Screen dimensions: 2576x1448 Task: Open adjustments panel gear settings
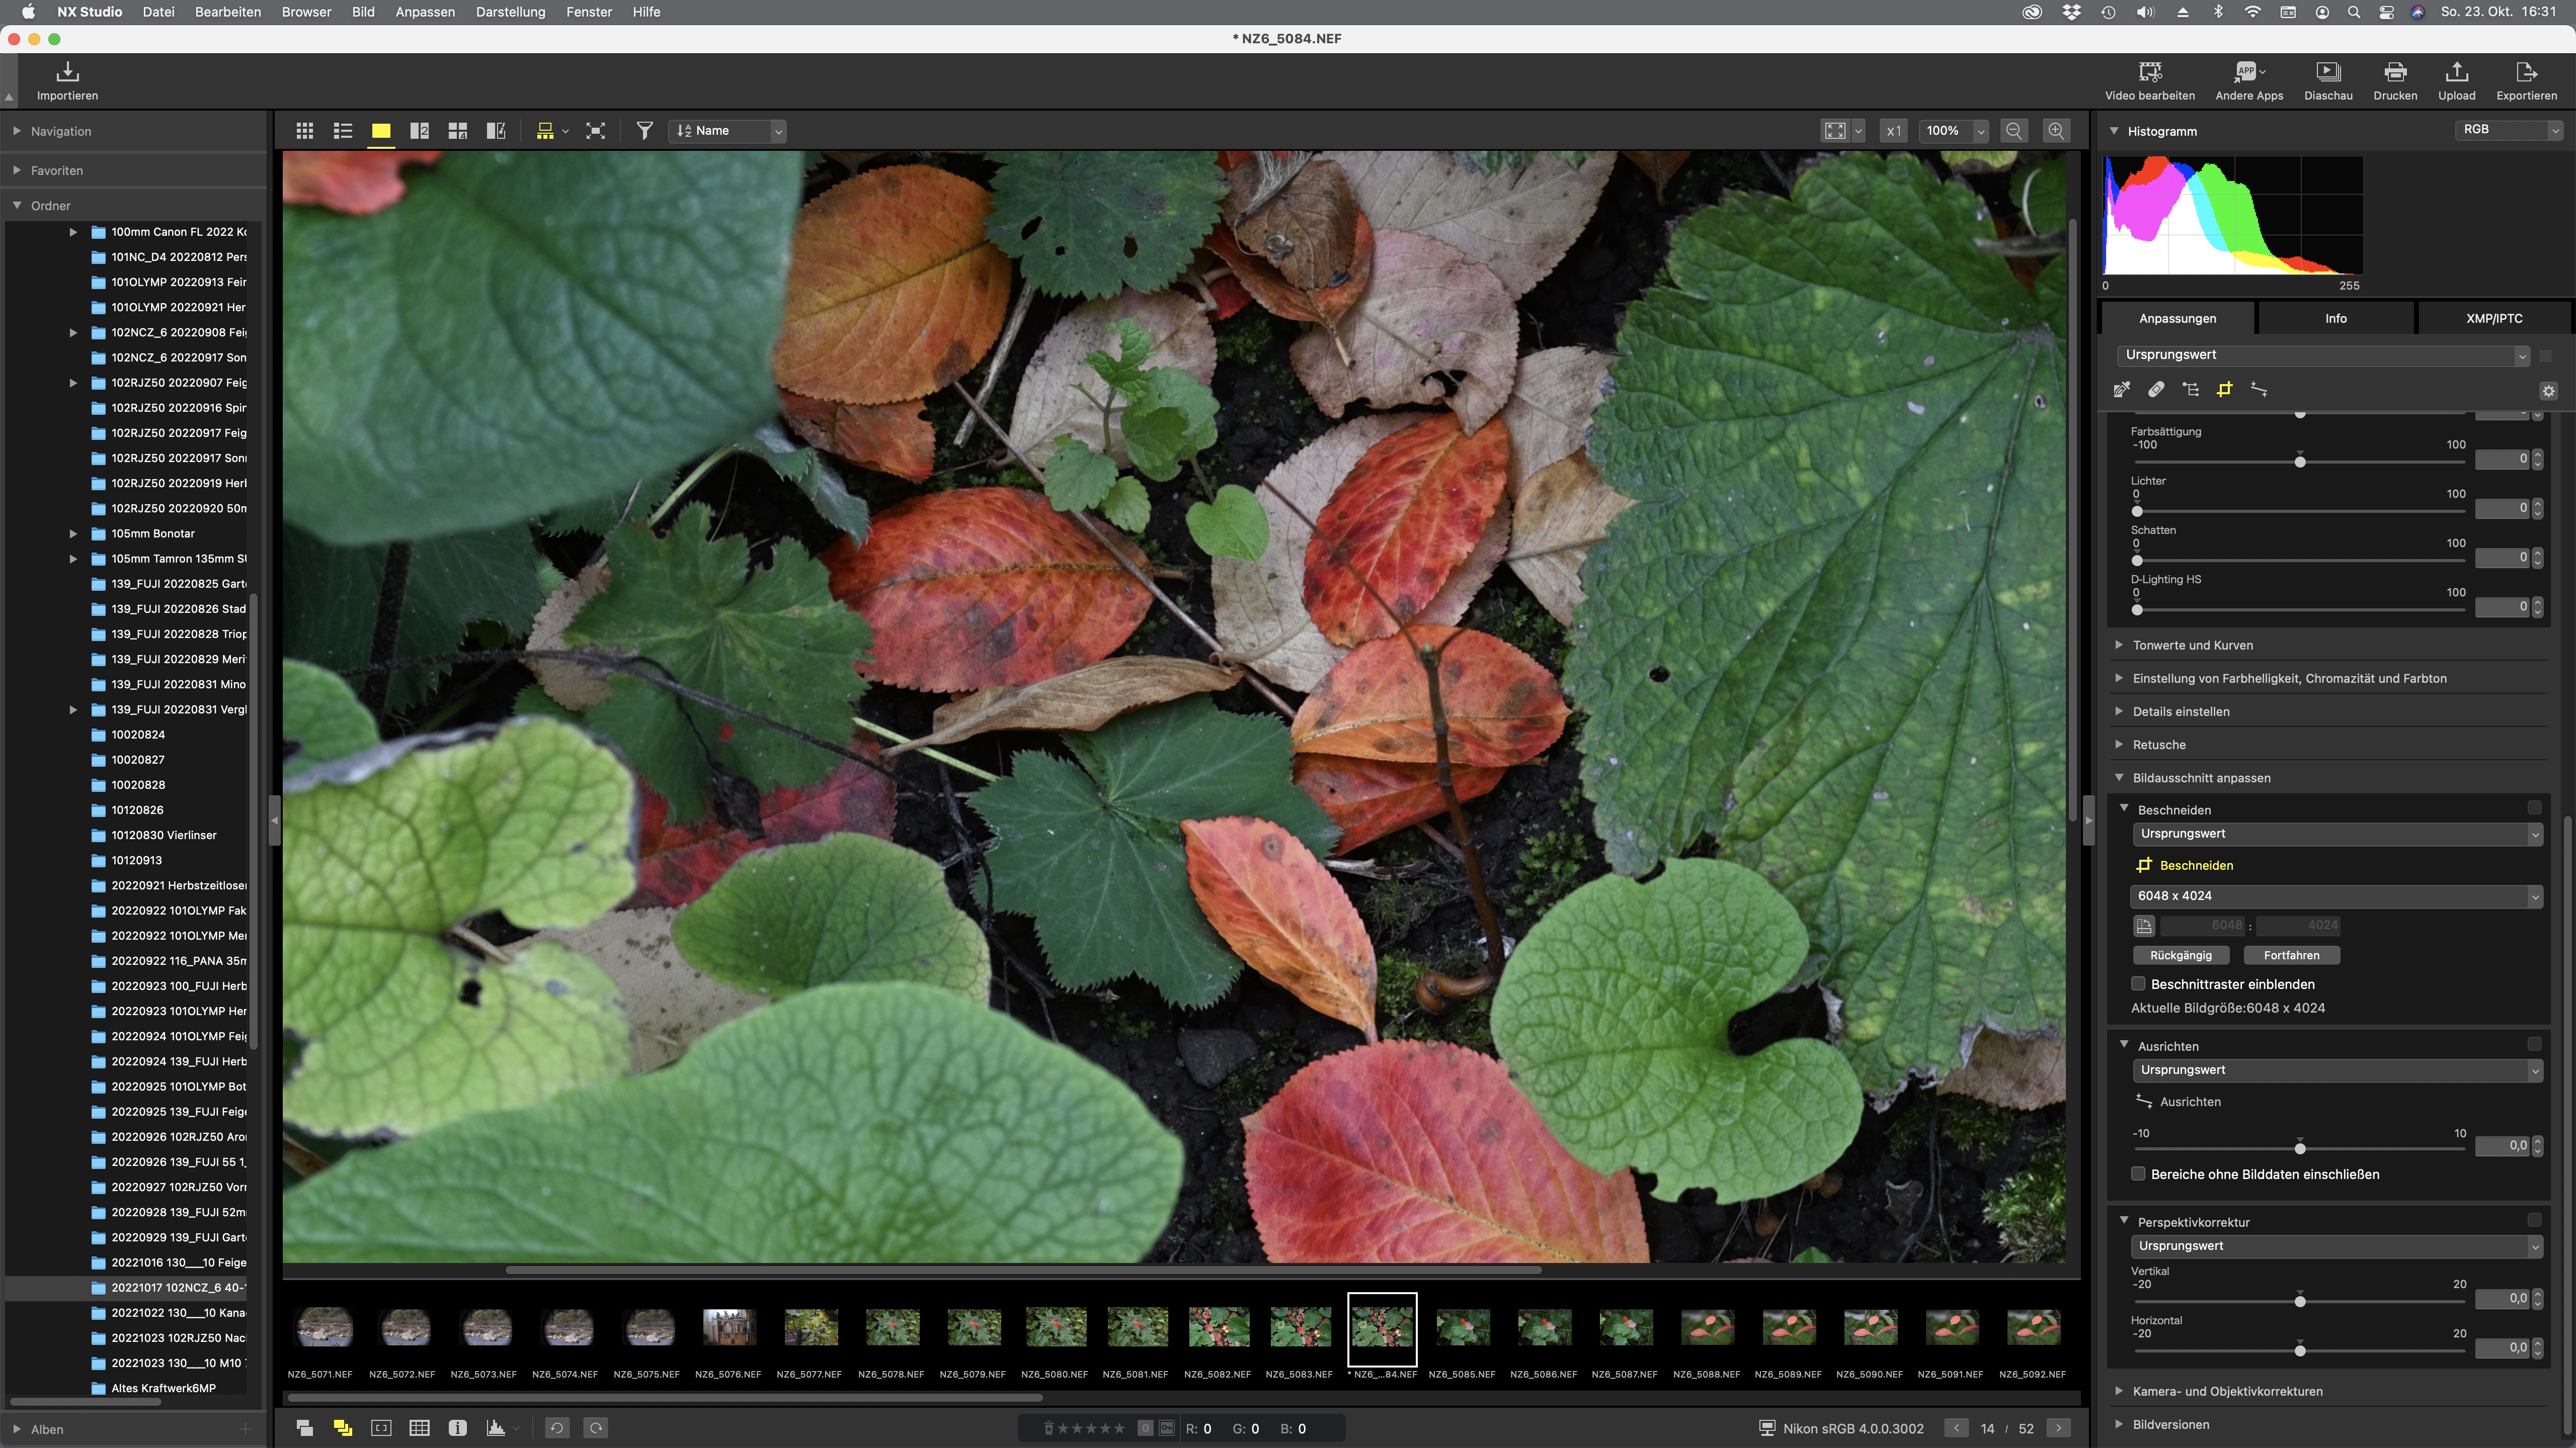tap(2549, 392)
